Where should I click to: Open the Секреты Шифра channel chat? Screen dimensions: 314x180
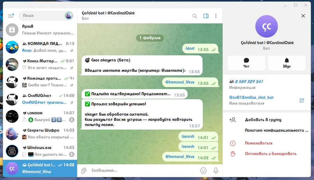(x=40, y=134)
